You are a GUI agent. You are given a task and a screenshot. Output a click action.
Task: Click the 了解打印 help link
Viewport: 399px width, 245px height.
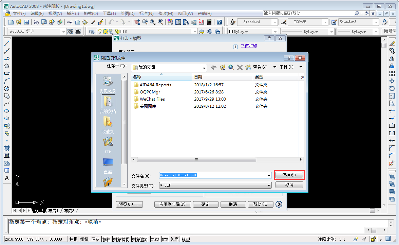249,46
